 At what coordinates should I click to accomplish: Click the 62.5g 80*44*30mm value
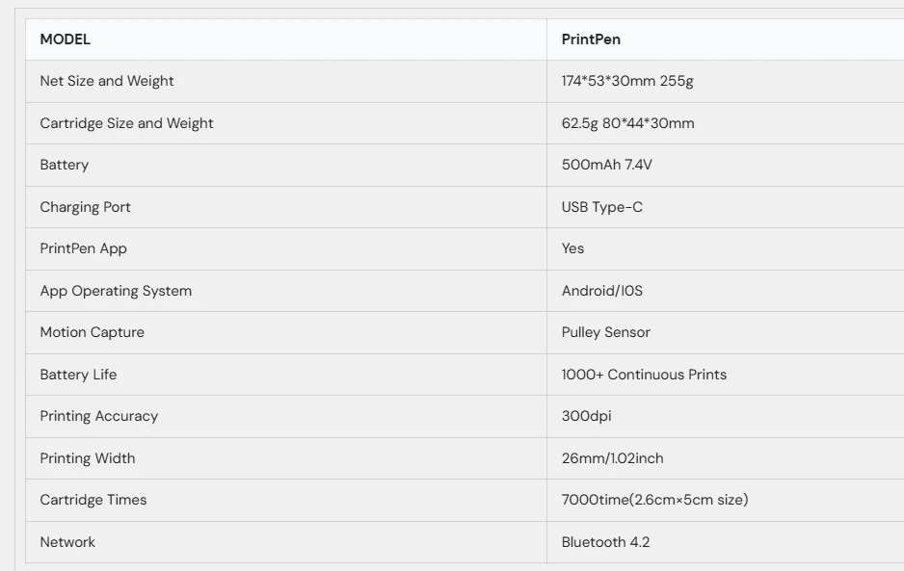click(627, 123)
